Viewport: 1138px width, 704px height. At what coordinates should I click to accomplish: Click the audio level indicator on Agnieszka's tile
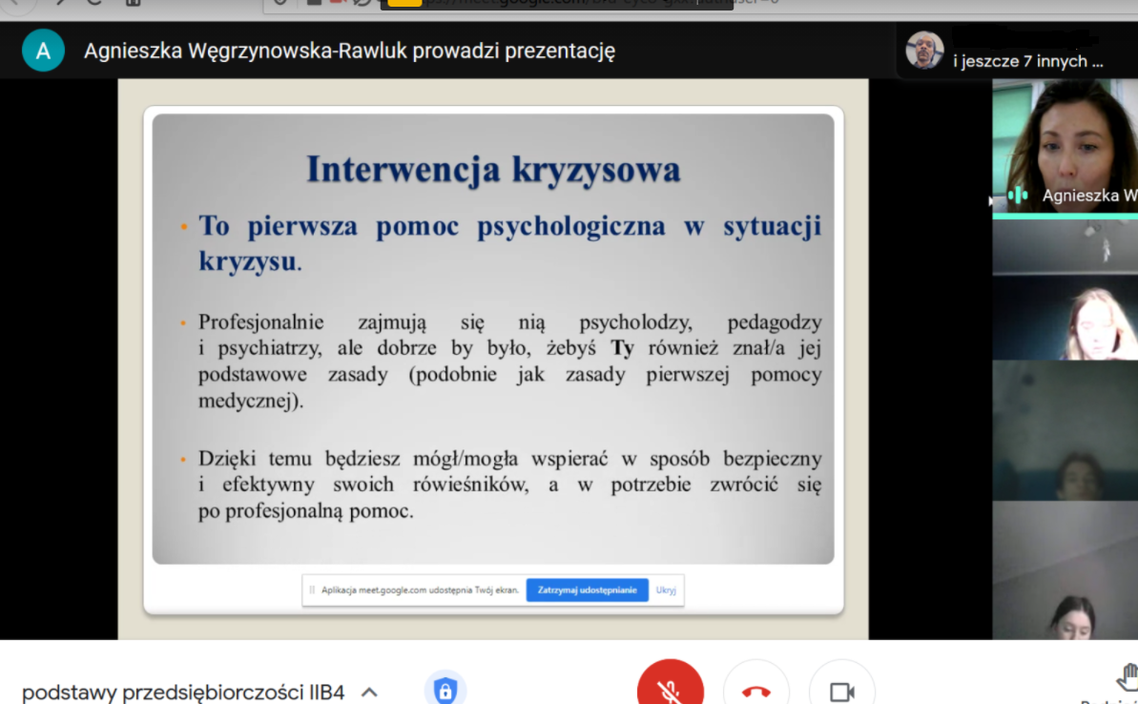click(x=1017, y=196)
